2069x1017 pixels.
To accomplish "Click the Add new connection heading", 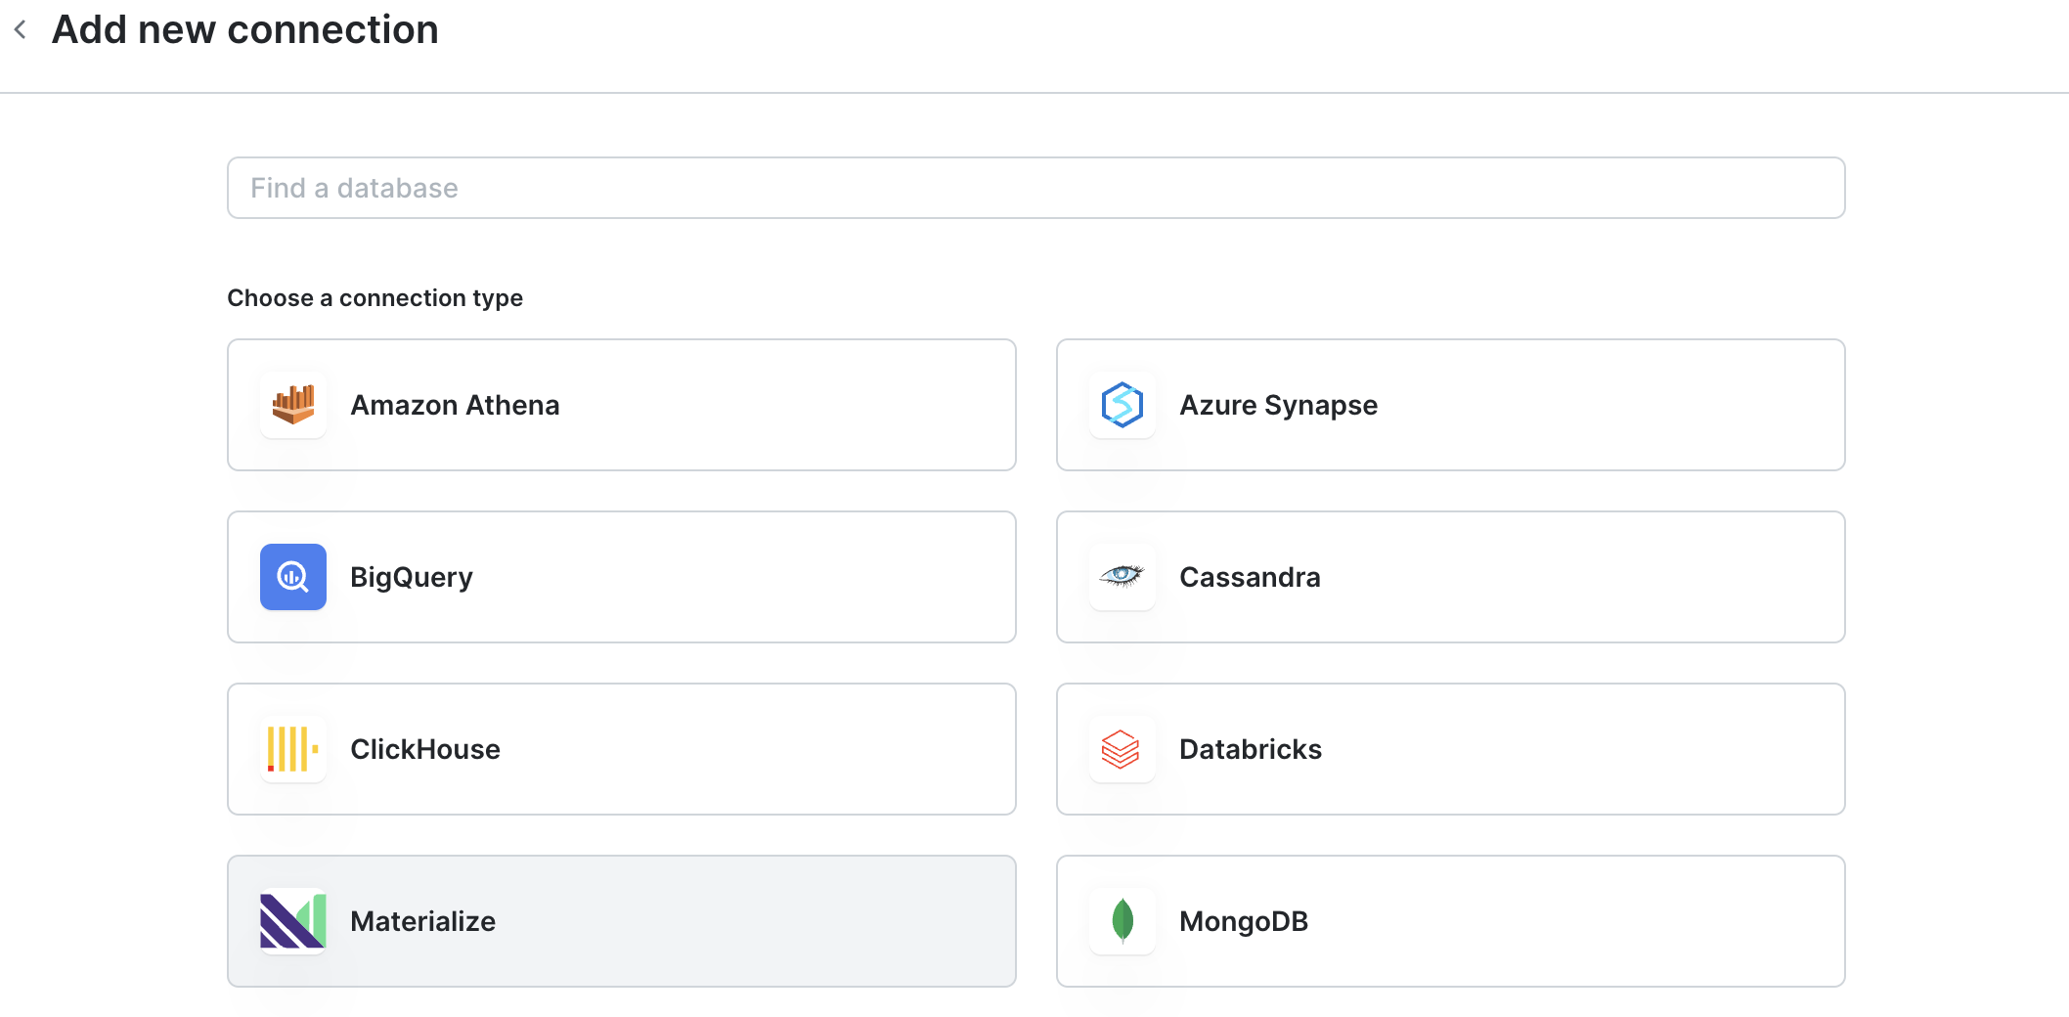I will coord(245,30).
